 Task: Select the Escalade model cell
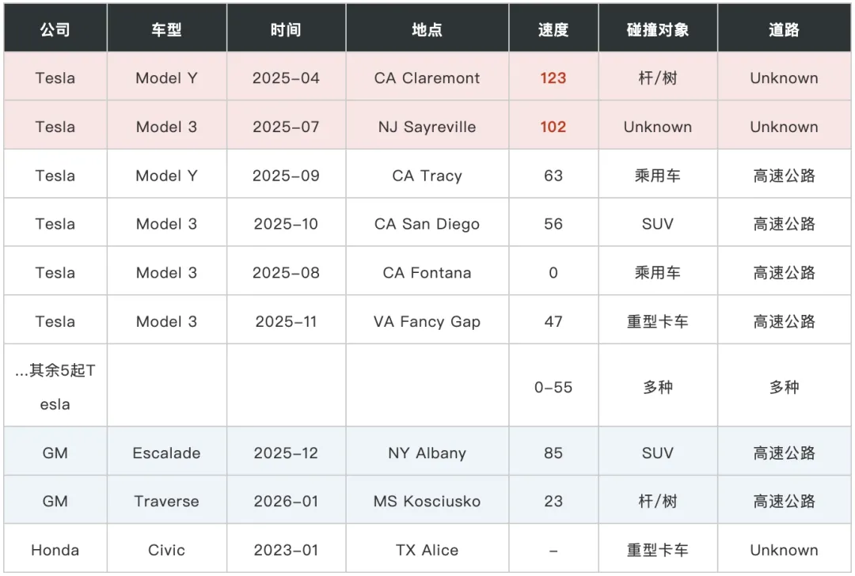(167, 453)
